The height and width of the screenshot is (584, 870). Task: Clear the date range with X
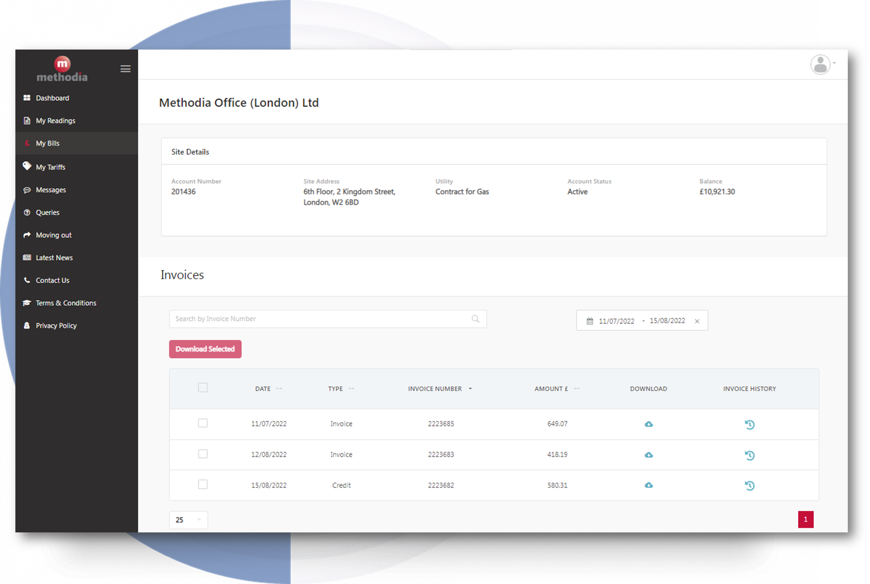(x=697, y=321)
